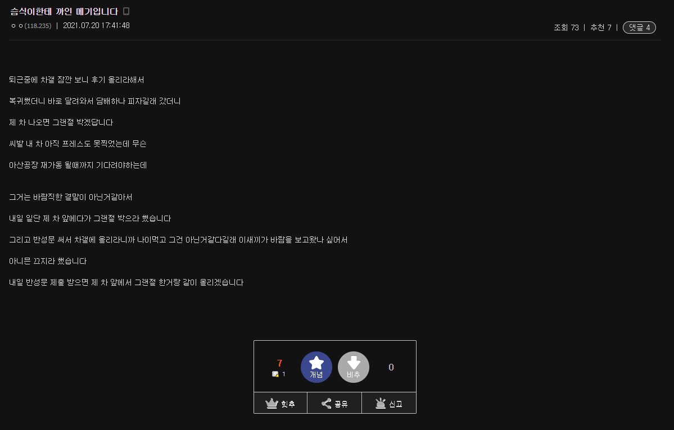Click the red upvote count 7
Viewport: 674px width, 430px height.
279,363
